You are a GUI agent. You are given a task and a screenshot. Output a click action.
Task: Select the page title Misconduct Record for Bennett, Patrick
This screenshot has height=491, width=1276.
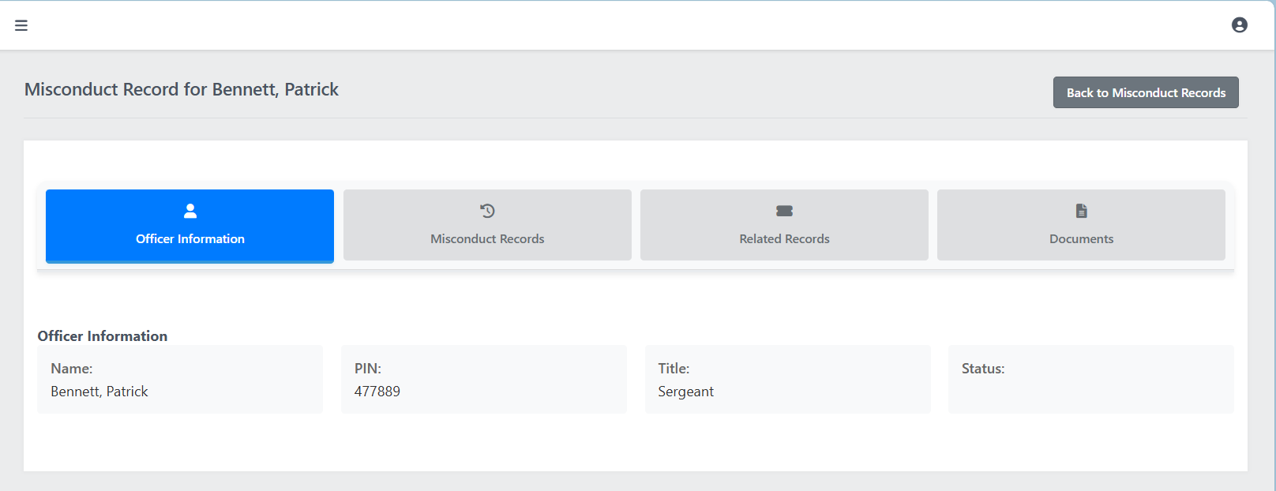coord(182,89)
